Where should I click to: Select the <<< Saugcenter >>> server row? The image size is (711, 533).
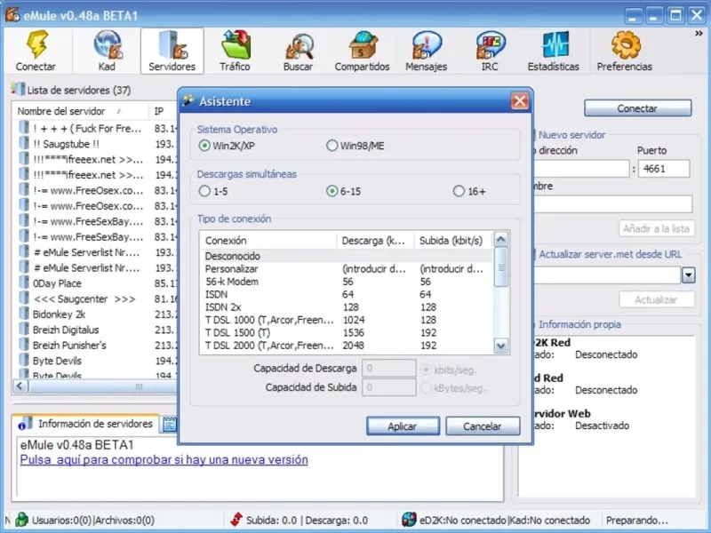(x=95, y=298)
